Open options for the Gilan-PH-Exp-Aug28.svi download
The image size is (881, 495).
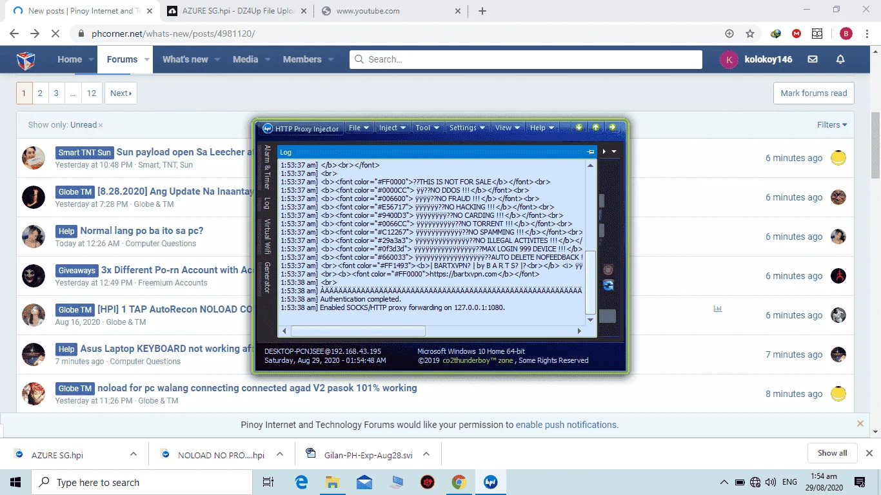click(426, 454)
